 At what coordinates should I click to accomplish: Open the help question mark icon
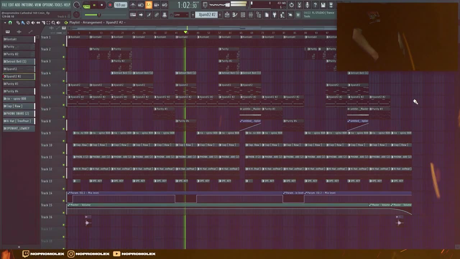[315, 5]
